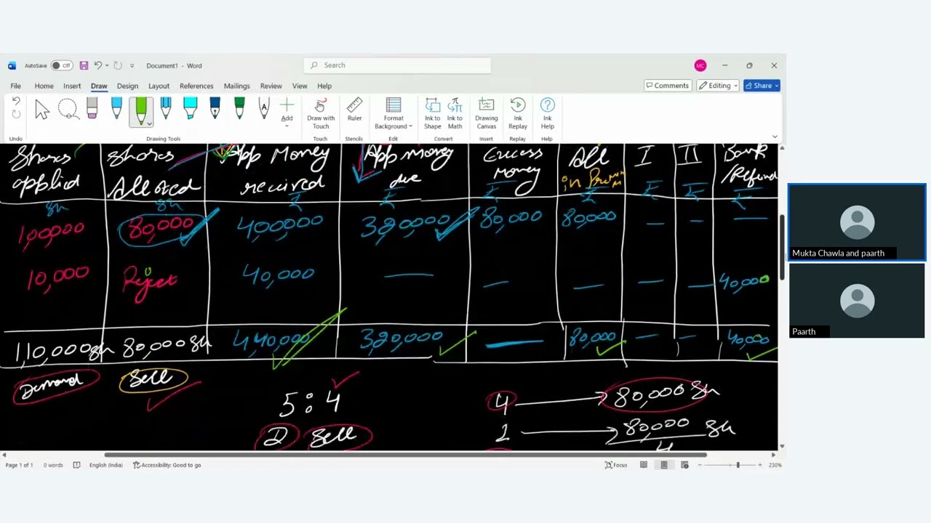The image size is (931, 523).
Task: Add a new pen with the Add button
Action: point(287,111)
